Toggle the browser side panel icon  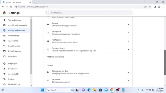[155, 7]
